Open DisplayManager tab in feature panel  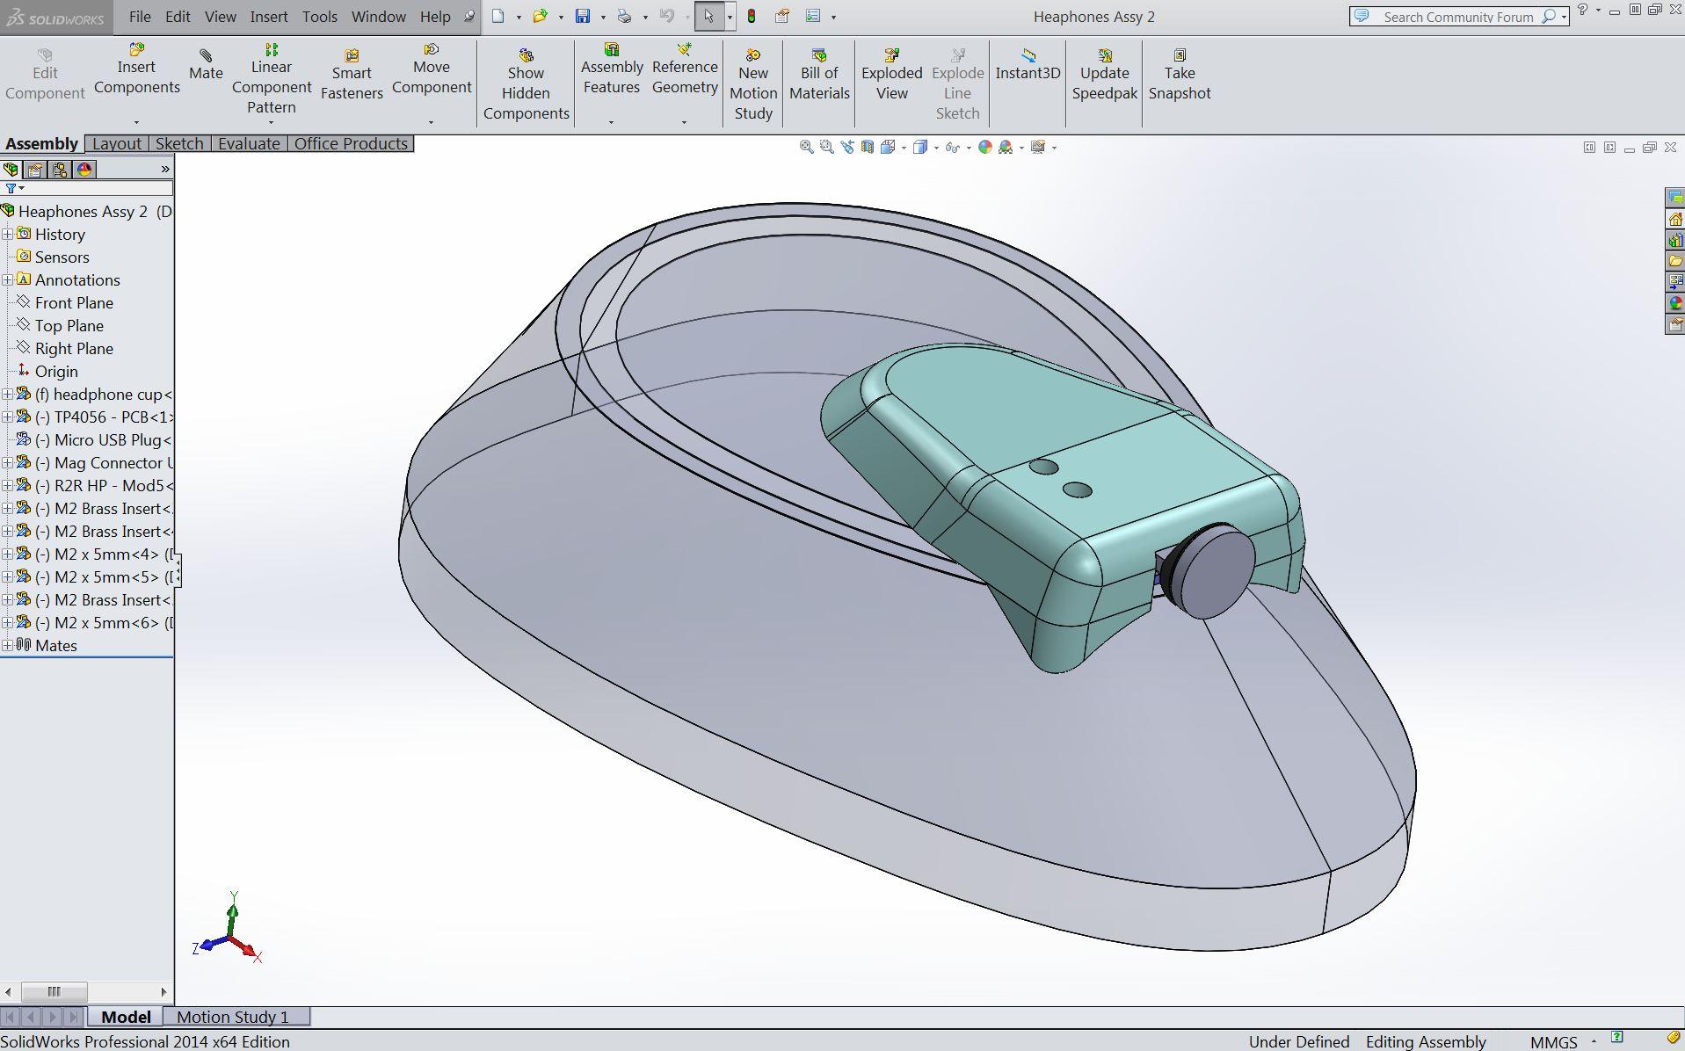(x=84, y=170)
